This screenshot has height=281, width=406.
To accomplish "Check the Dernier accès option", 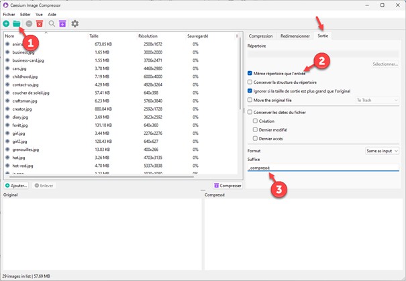I will (x=255, y=139).
